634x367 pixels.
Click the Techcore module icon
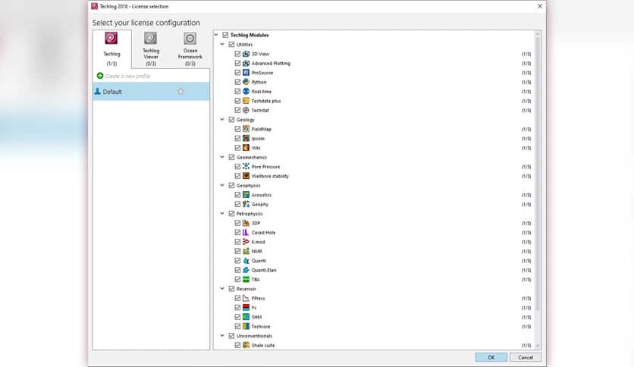[246, 326]
